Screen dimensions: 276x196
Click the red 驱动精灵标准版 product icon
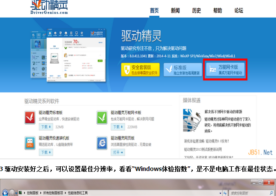(30, 117)
